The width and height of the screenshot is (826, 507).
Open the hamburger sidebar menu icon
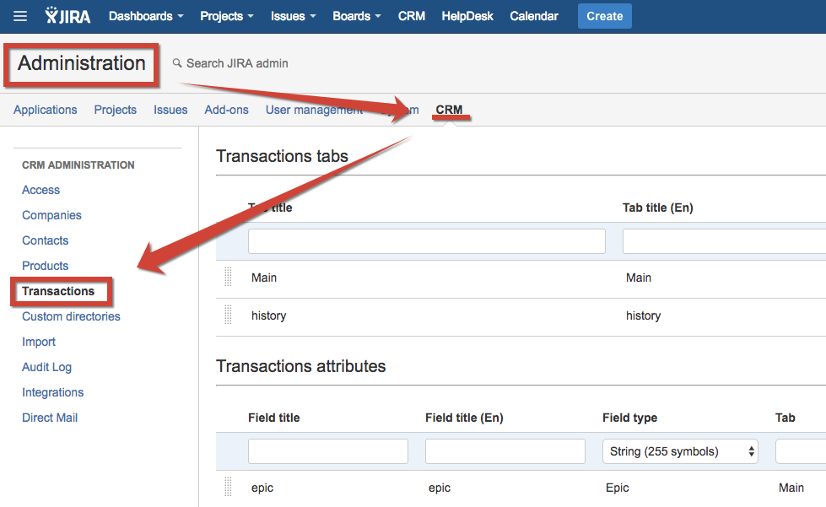[x=20, y=16]
